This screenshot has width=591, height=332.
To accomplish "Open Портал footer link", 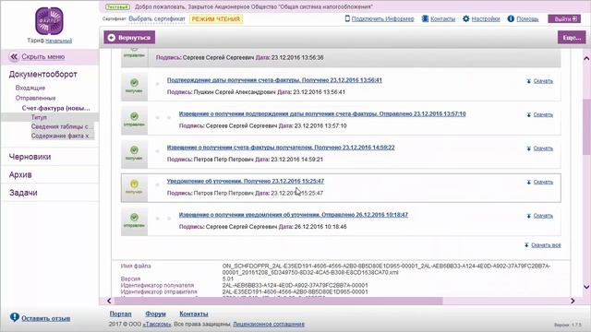I will pos(120,314).
